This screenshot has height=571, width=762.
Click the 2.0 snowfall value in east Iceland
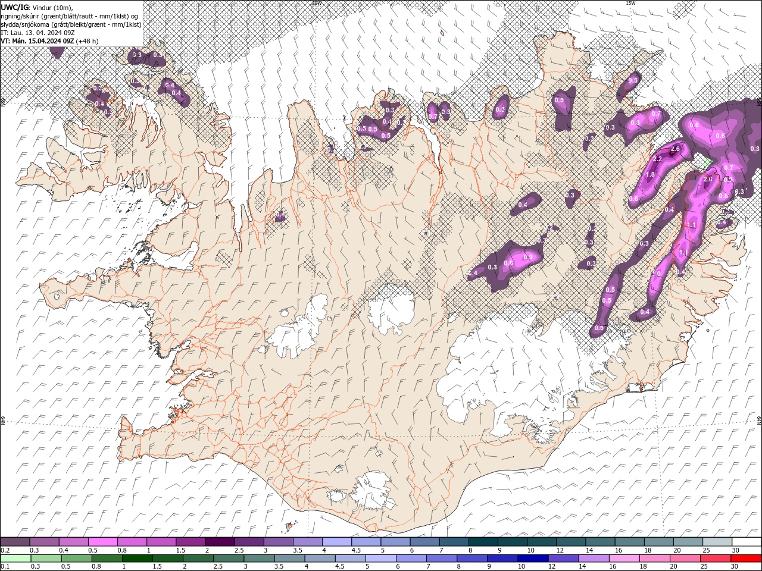pos(708,180)
